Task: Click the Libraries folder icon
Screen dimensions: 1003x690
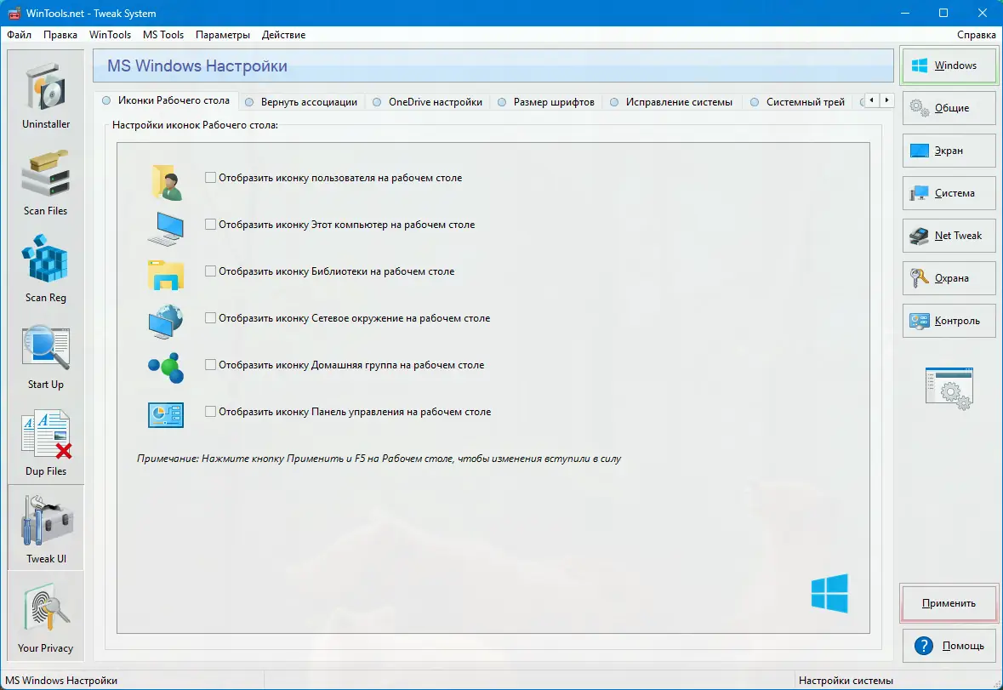Action: click(x=166, y=275)
